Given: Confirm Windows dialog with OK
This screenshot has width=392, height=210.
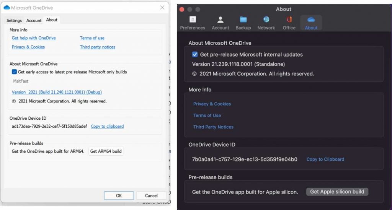Looking at the screenshot, I should 119,195.
